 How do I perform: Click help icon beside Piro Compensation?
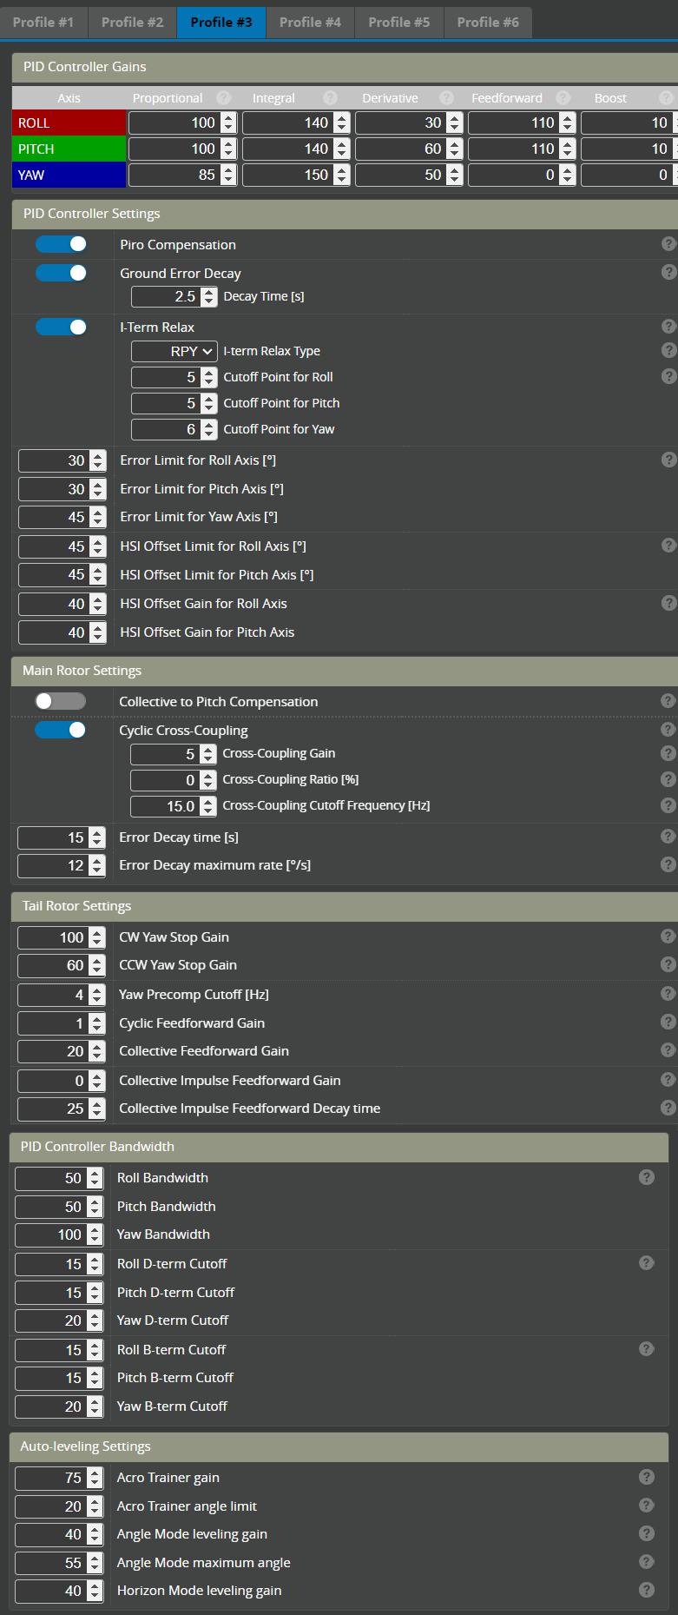[668, 244]
